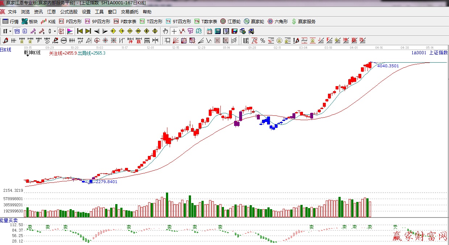This screenshot has width=449, height=245.
Task: Click the 04-16 date on timeline
Action: tap(379, 47)
